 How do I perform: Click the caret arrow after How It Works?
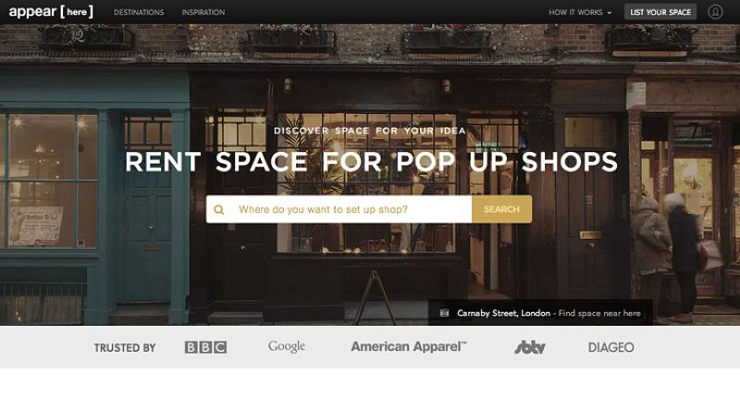610,13
